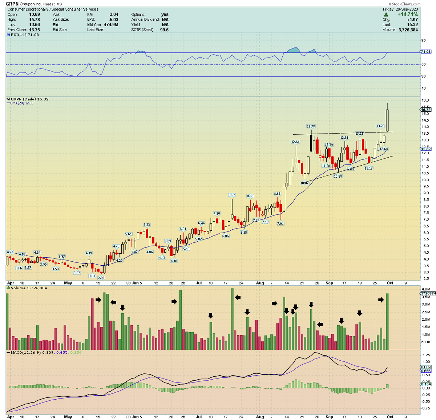Click the 4.27 April price label
Image resolution: width=436 pixels, height=420 pixels.
click(10, 252)
